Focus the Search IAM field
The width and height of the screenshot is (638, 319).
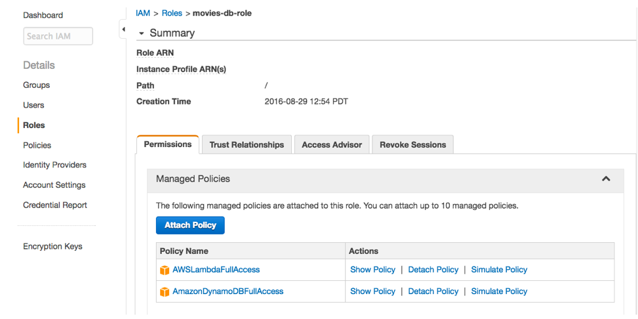click(x=58, y=36)
